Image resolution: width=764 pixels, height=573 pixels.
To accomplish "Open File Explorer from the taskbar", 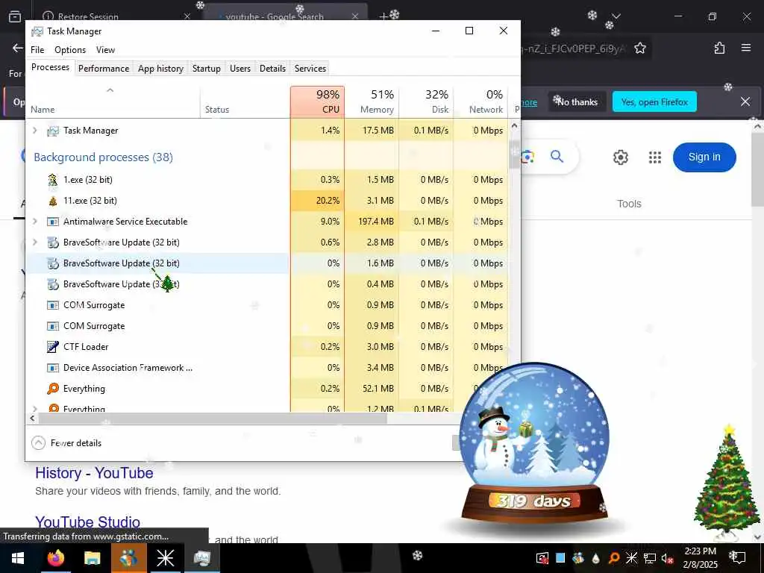I will click(x=92, y=558).
